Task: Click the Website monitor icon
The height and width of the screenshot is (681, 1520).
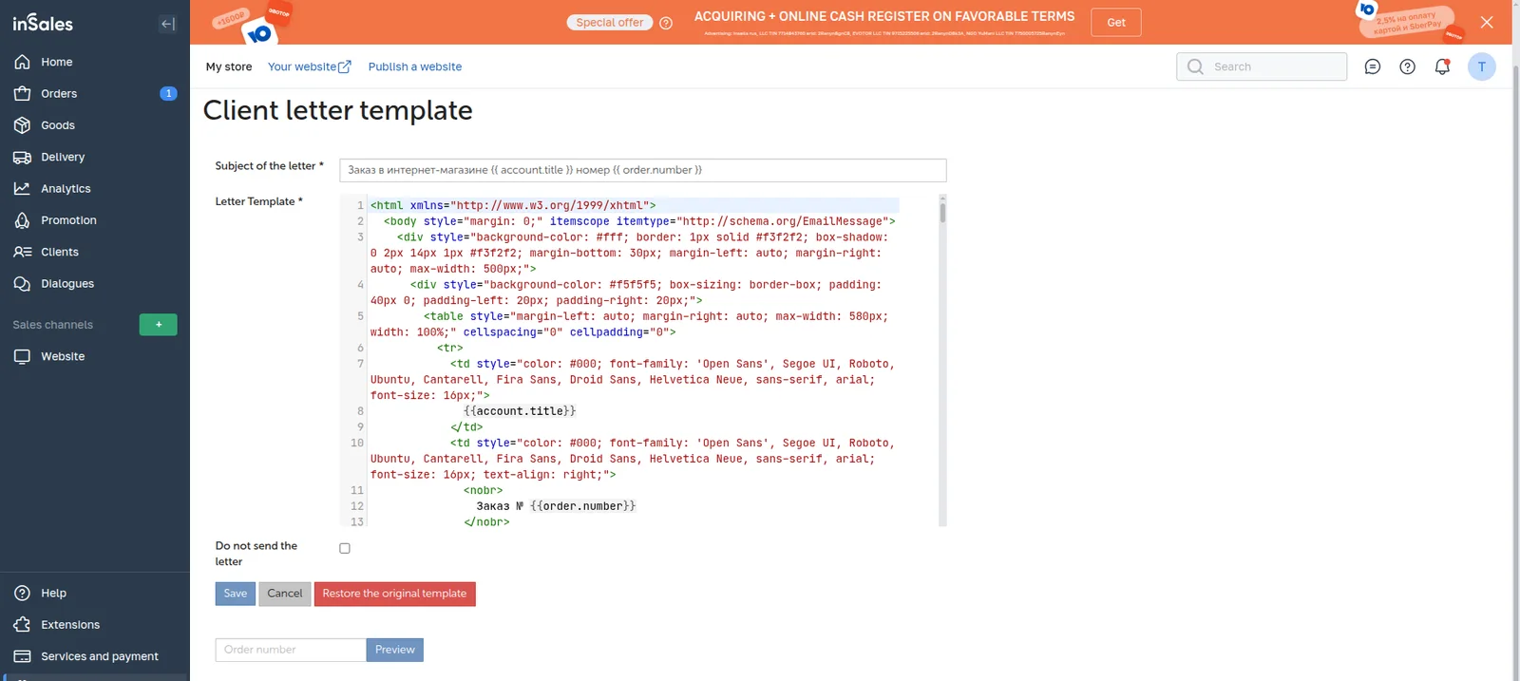Action: coord(22,356)
